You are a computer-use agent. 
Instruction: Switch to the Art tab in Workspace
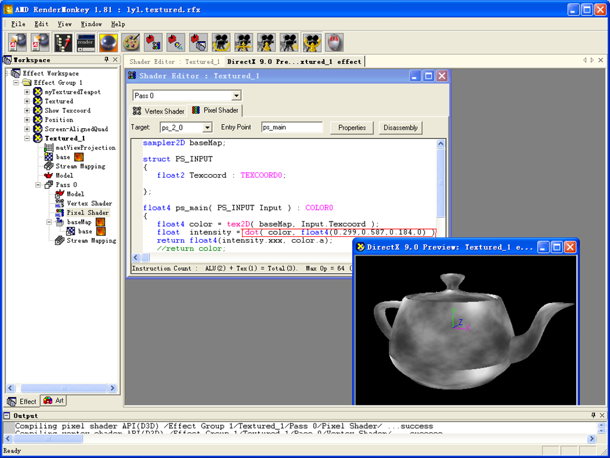tap(54, 400)
